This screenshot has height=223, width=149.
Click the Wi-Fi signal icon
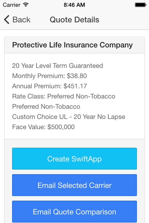26,5
